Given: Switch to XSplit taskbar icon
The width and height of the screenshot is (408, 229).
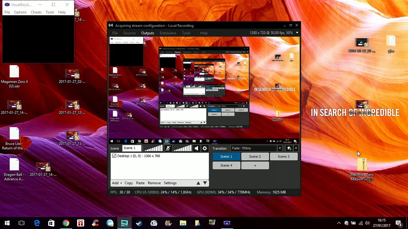Looking at the screenshot, I should (x=124, y=223).
